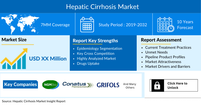Click the Market Drivers and Barriers item
This screenshot has height=105, width=201.
click(168, 66)
